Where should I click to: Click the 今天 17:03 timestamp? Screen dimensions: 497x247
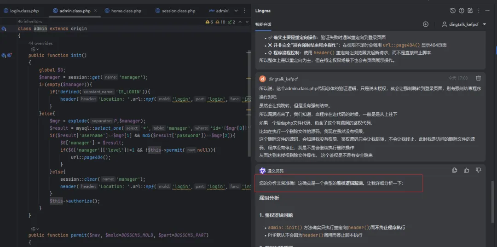click(458, 78)
